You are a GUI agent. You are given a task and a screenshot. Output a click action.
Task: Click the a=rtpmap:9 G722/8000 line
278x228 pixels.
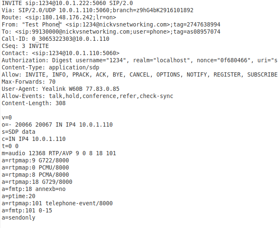[x=35, y=160]
